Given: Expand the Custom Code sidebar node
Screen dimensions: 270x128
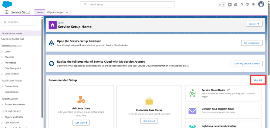Looking at the screenshot, I should tap(2, 86).
